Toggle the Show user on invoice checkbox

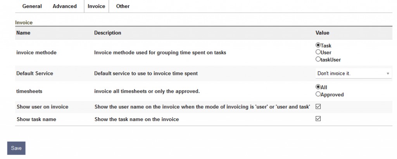[318, 106]
